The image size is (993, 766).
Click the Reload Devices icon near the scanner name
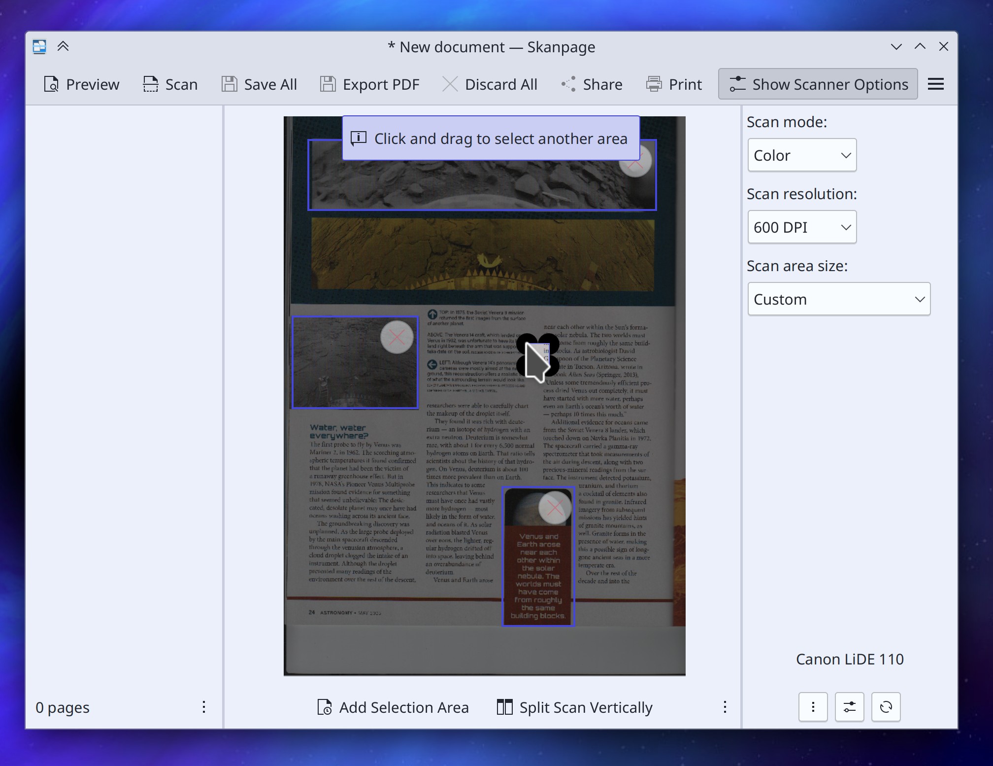(886, 707)
